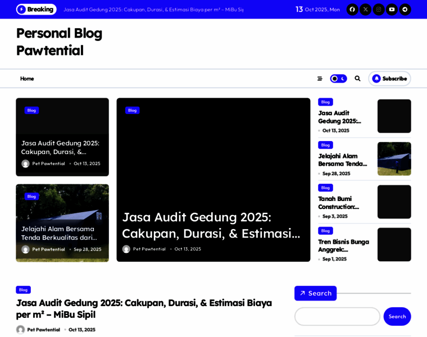
Task: Open Jelajahi Alam tent thumbnail in sidebar
Action: pos(394,159)
